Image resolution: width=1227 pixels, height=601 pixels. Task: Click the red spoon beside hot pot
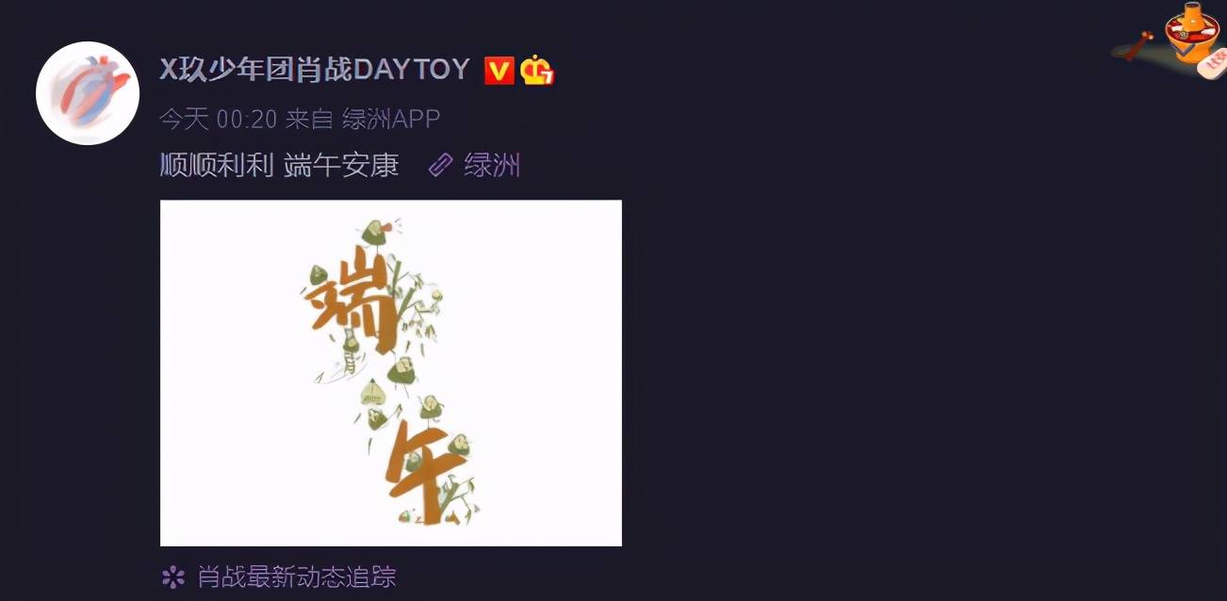pyautogui.click(x=1138, y=45)
